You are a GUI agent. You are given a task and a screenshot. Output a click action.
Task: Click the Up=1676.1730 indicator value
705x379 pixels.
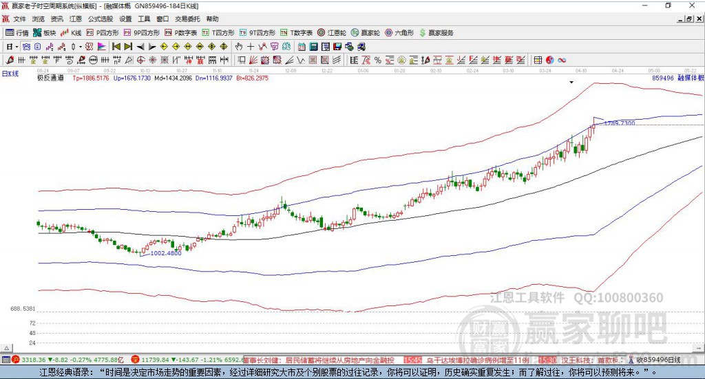click(x=132, y=78)
